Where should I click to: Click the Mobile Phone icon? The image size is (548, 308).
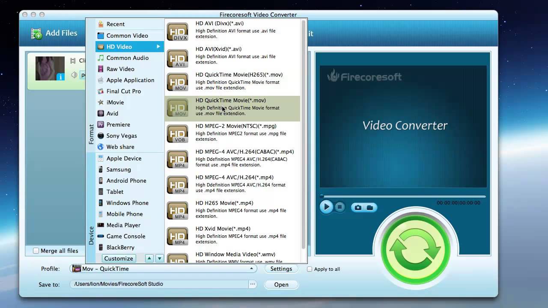click(101, 214)
